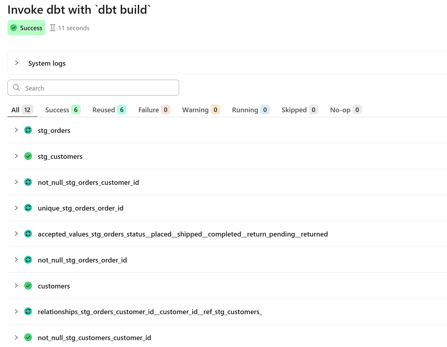Click the success icon beside not_null_stg_customers_customer_id
Image resolution: width=447 pixels, height=347 pixels.
pos(28,337)
